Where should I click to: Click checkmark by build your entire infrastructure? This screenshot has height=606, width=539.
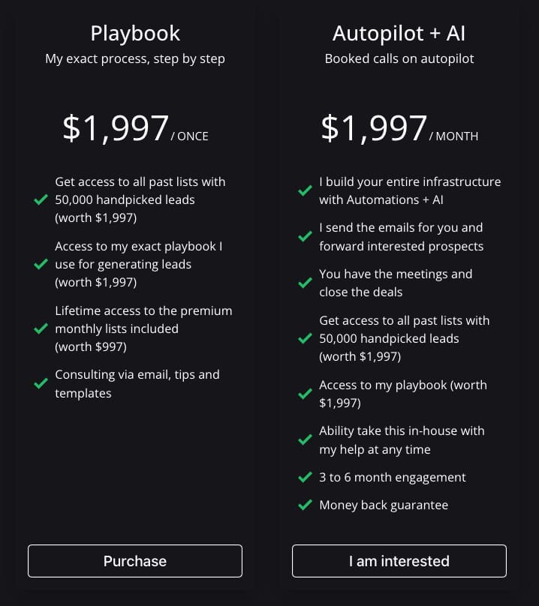[x=305, y=191]
